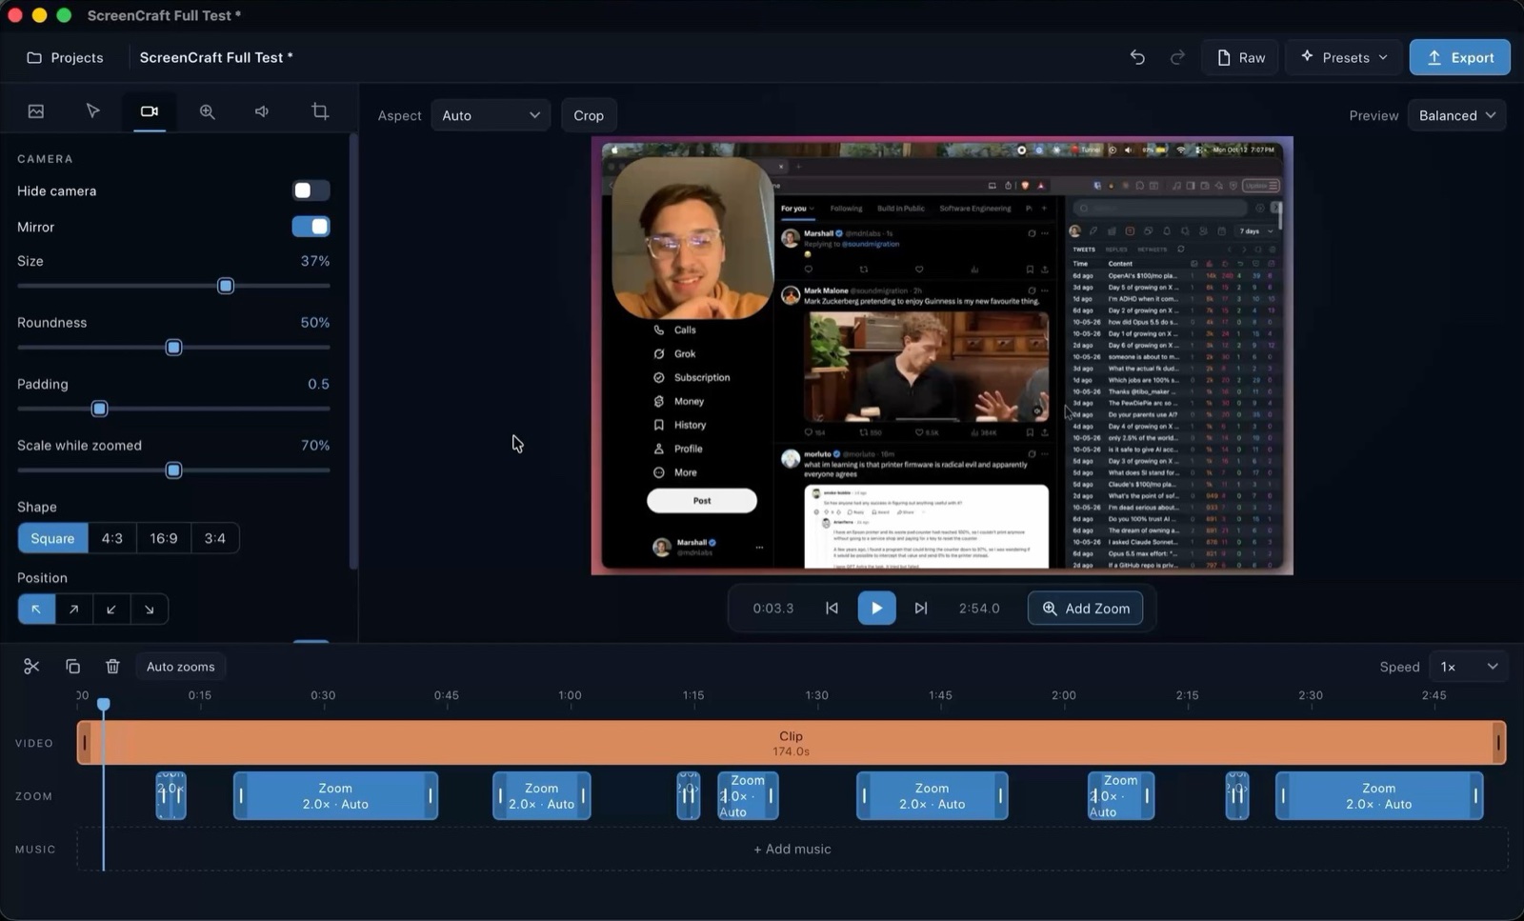Select the 3:4 camera shape
This screenshot has height=921, width=1524.
(215, 538)
